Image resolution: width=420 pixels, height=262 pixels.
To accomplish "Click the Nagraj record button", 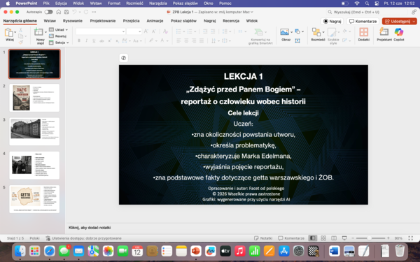I will click(x=332, y=22).
